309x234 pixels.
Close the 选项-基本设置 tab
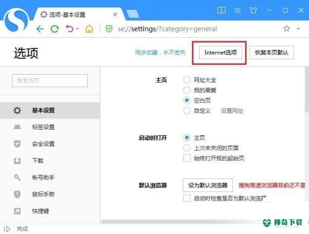point(115,15)
